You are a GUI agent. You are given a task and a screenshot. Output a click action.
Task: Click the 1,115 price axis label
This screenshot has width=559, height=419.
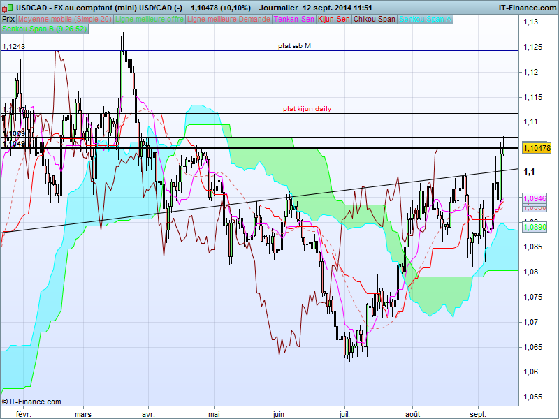[532, 97]
